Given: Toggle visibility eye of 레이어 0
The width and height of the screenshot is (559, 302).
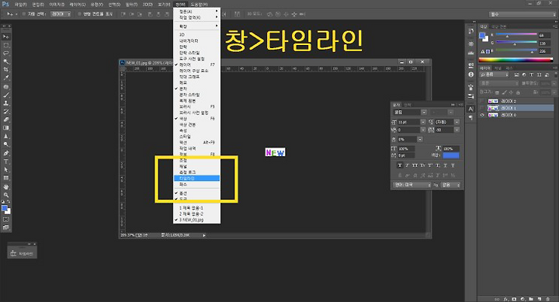Looking at the screenshot, I should coord(482,115).
